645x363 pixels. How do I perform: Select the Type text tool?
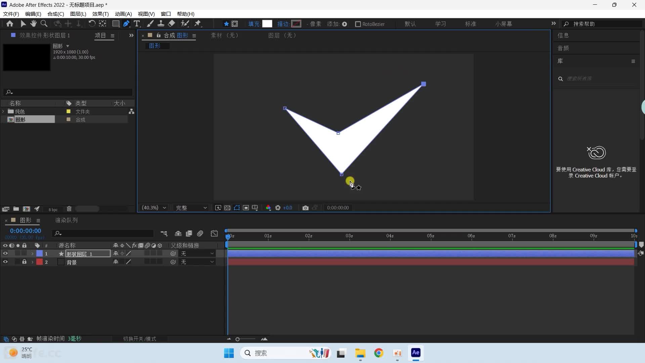(137, 24)
